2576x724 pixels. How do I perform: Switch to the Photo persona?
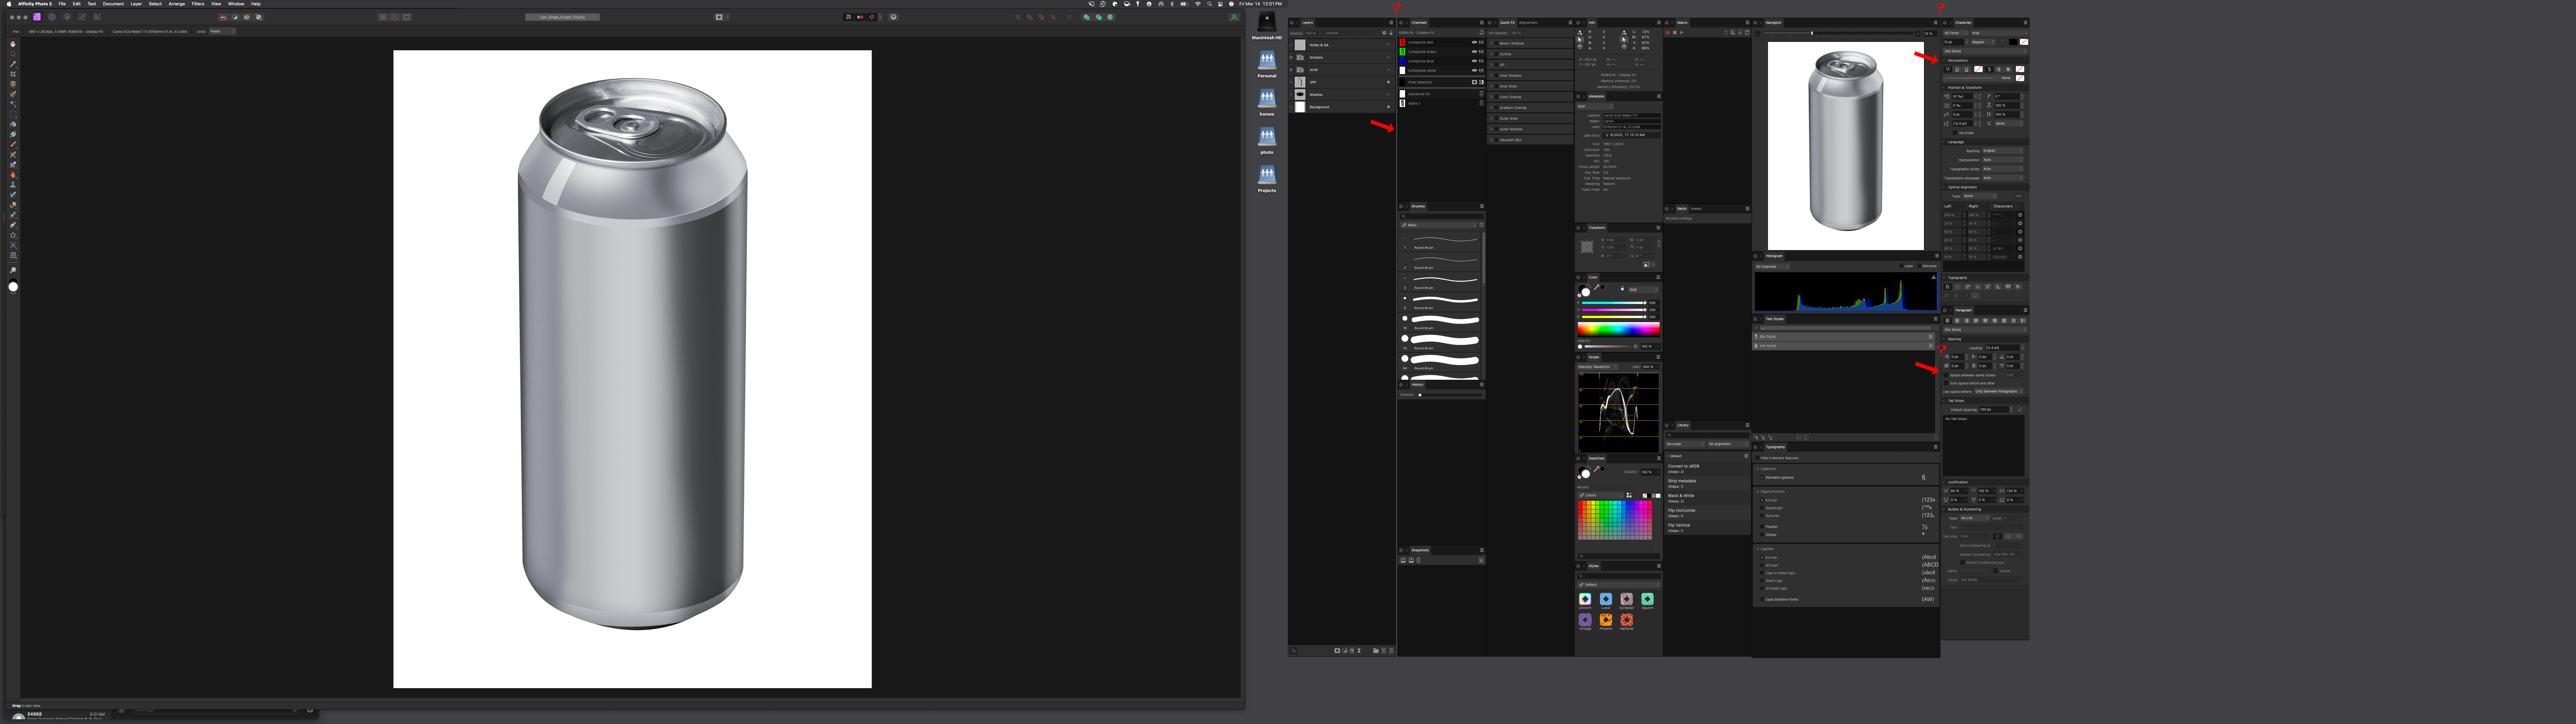pyautogui.click(x=37, y=17)
